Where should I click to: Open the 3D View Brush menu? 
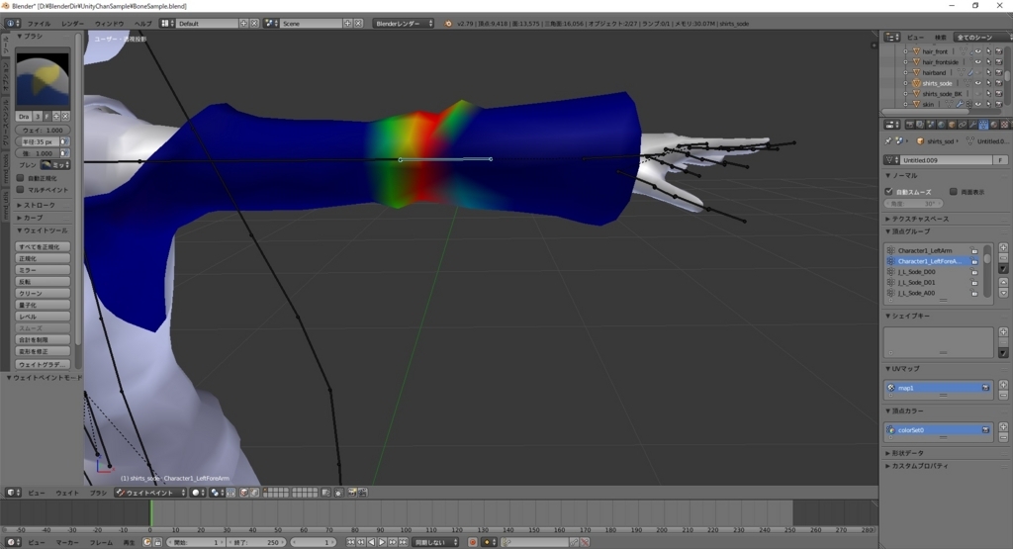[x=98, y=493]
